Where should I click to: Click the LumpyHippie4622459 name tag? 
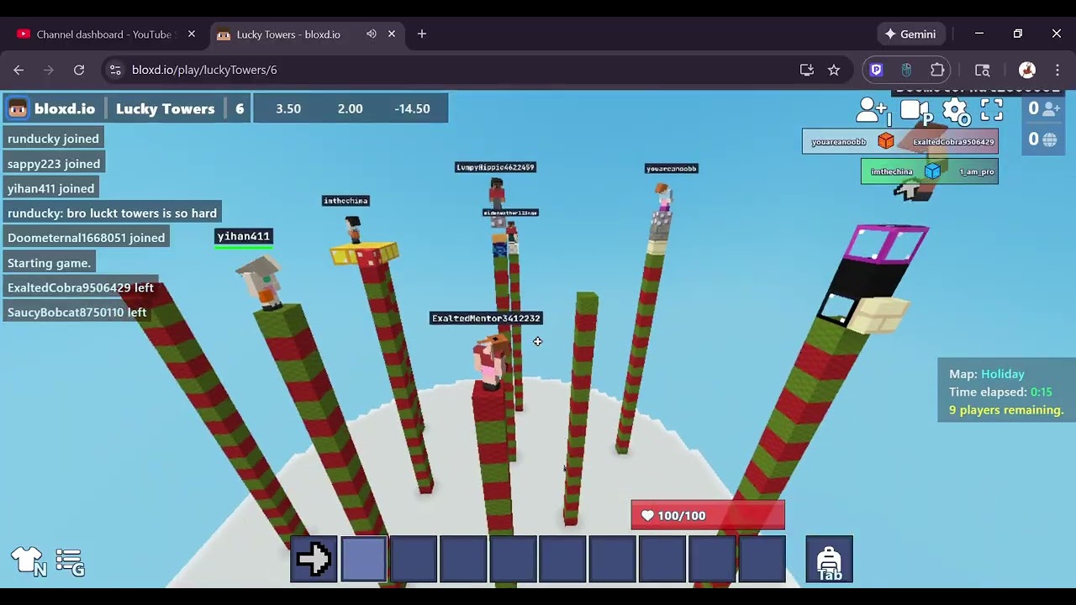point(495,167)
